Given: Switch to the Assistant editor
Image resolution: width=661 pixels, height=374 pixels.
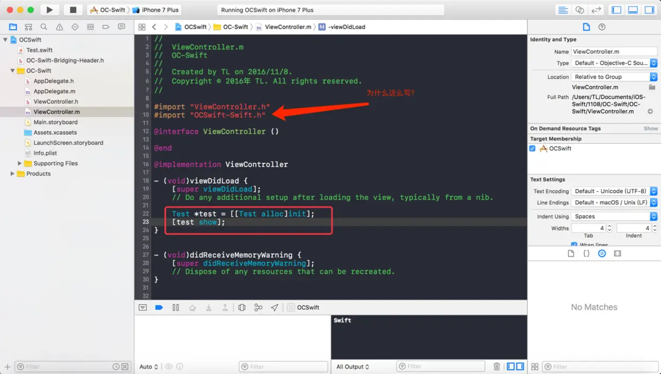Looking at the screenshot, I should tap(579, 10).
